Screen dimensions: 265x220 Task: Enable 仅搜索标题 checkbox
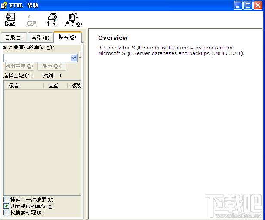coord(6,212)
